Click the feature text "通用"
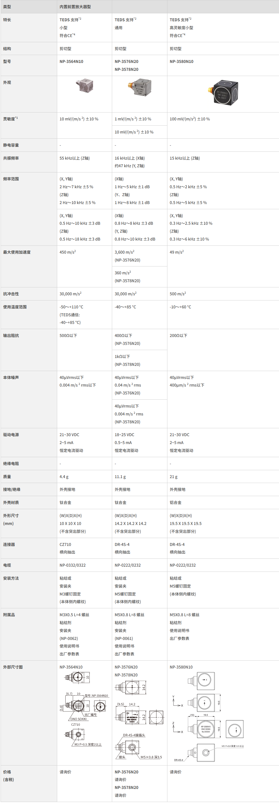279x811 pixels. tap(119, 28)
